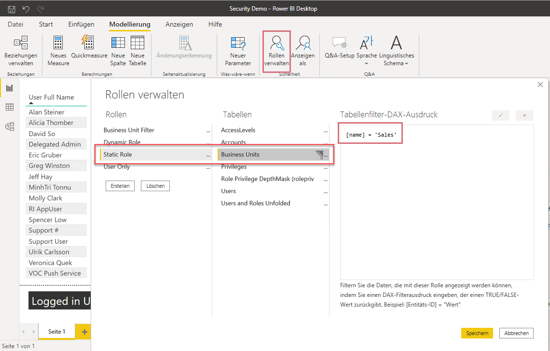Switch to the model view icon

point(10,126)
